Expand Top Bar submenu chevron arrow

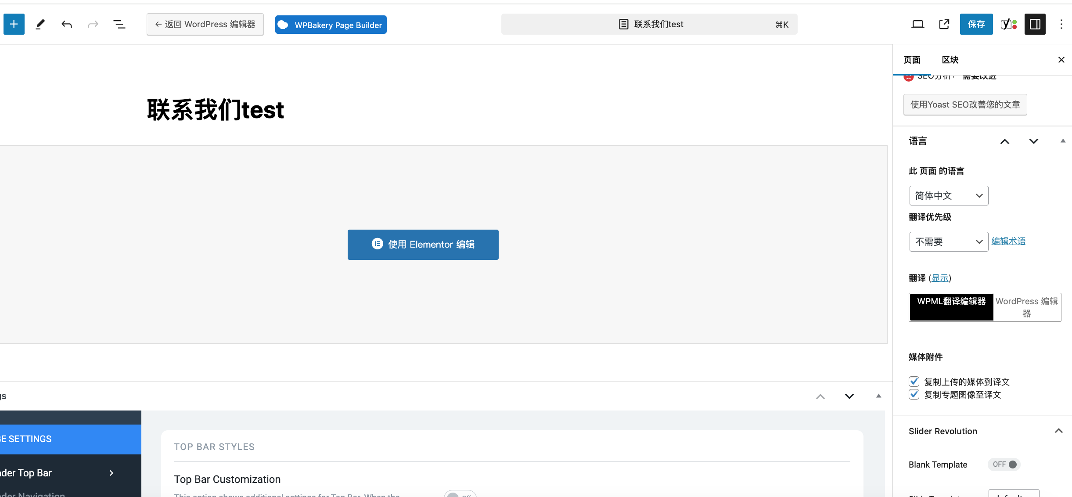(x=112, y=473)
